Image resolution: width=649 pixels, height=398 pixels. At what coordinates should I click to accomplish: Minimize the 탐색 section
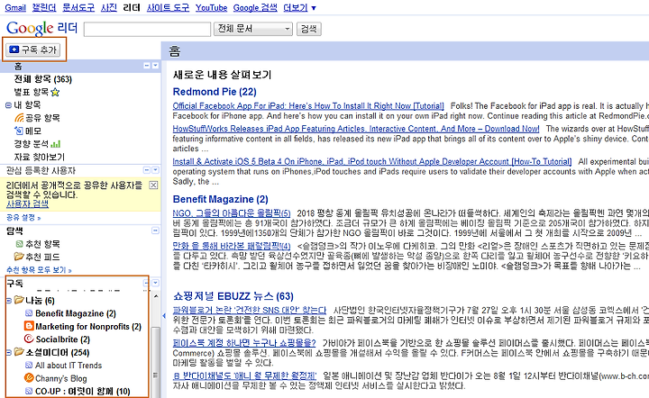[155, 231]
